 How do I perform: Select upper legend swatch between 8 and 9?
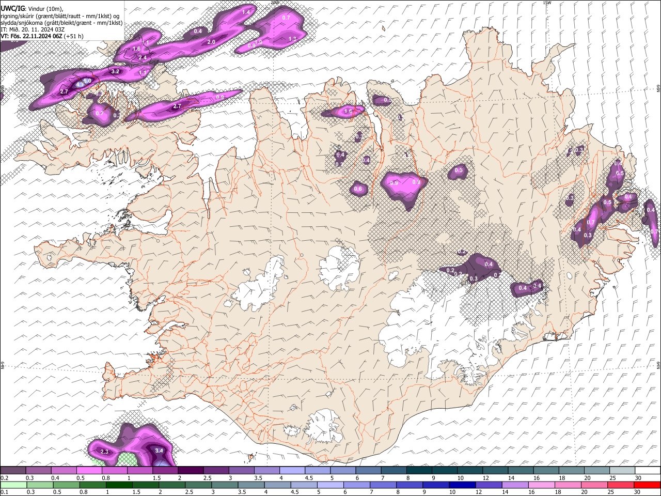419,471
